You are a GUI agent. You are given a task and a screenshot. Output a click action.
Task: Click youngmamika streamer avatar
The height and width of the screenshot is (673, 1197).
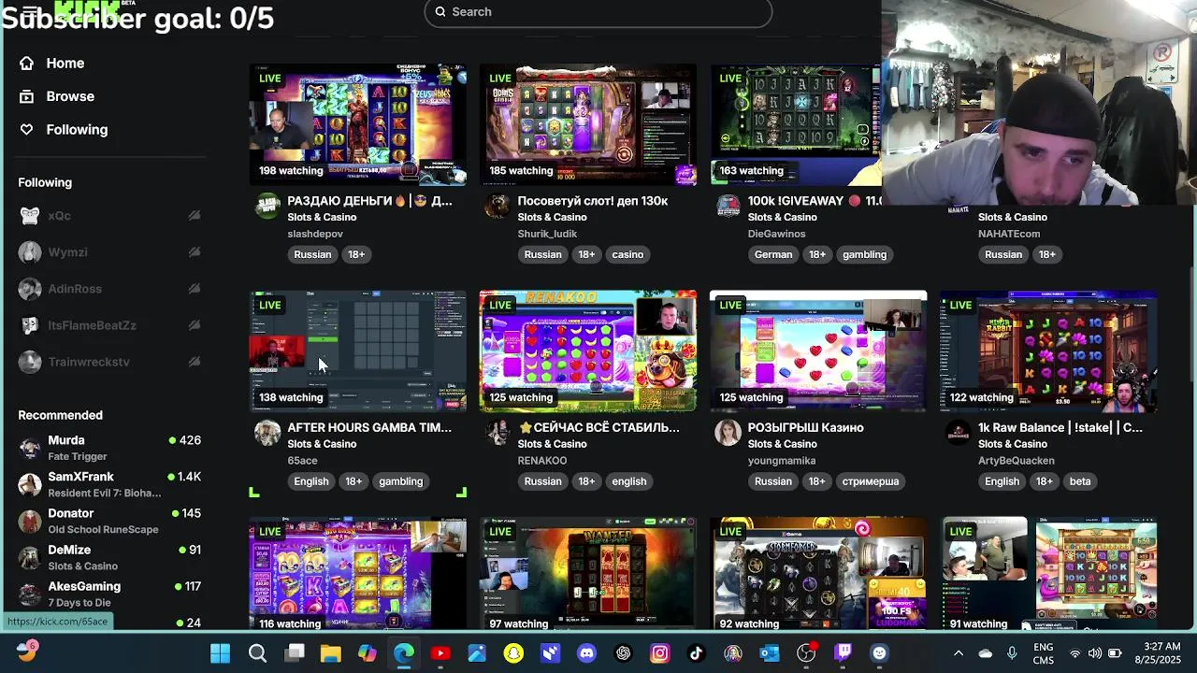tap(728, 433)
